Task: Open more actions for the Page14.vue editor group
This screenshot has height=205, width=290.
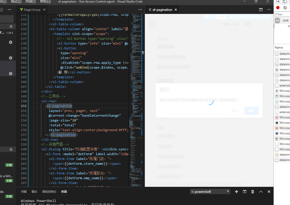Action: point(140,9)
